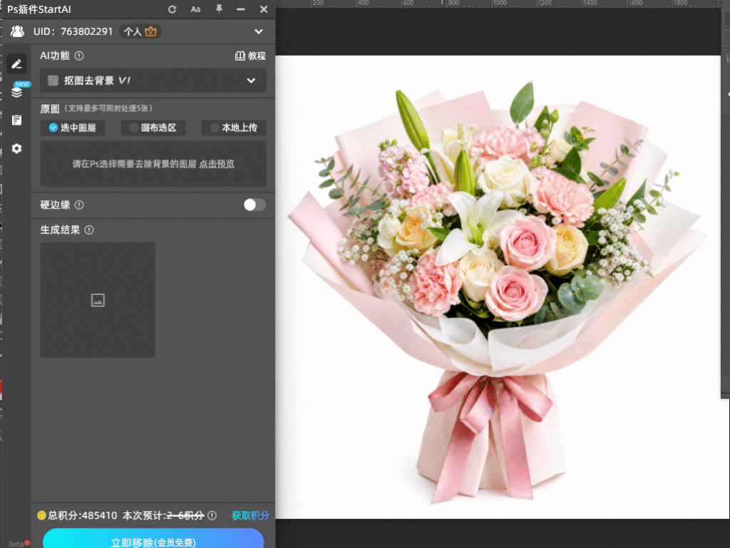Click the empty 生成结果 thumbnail placeholder

98,300
